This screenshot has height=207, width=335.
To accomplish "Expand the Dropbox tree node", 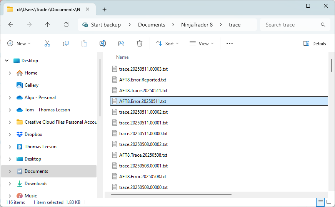I will (x=10, y=134).
